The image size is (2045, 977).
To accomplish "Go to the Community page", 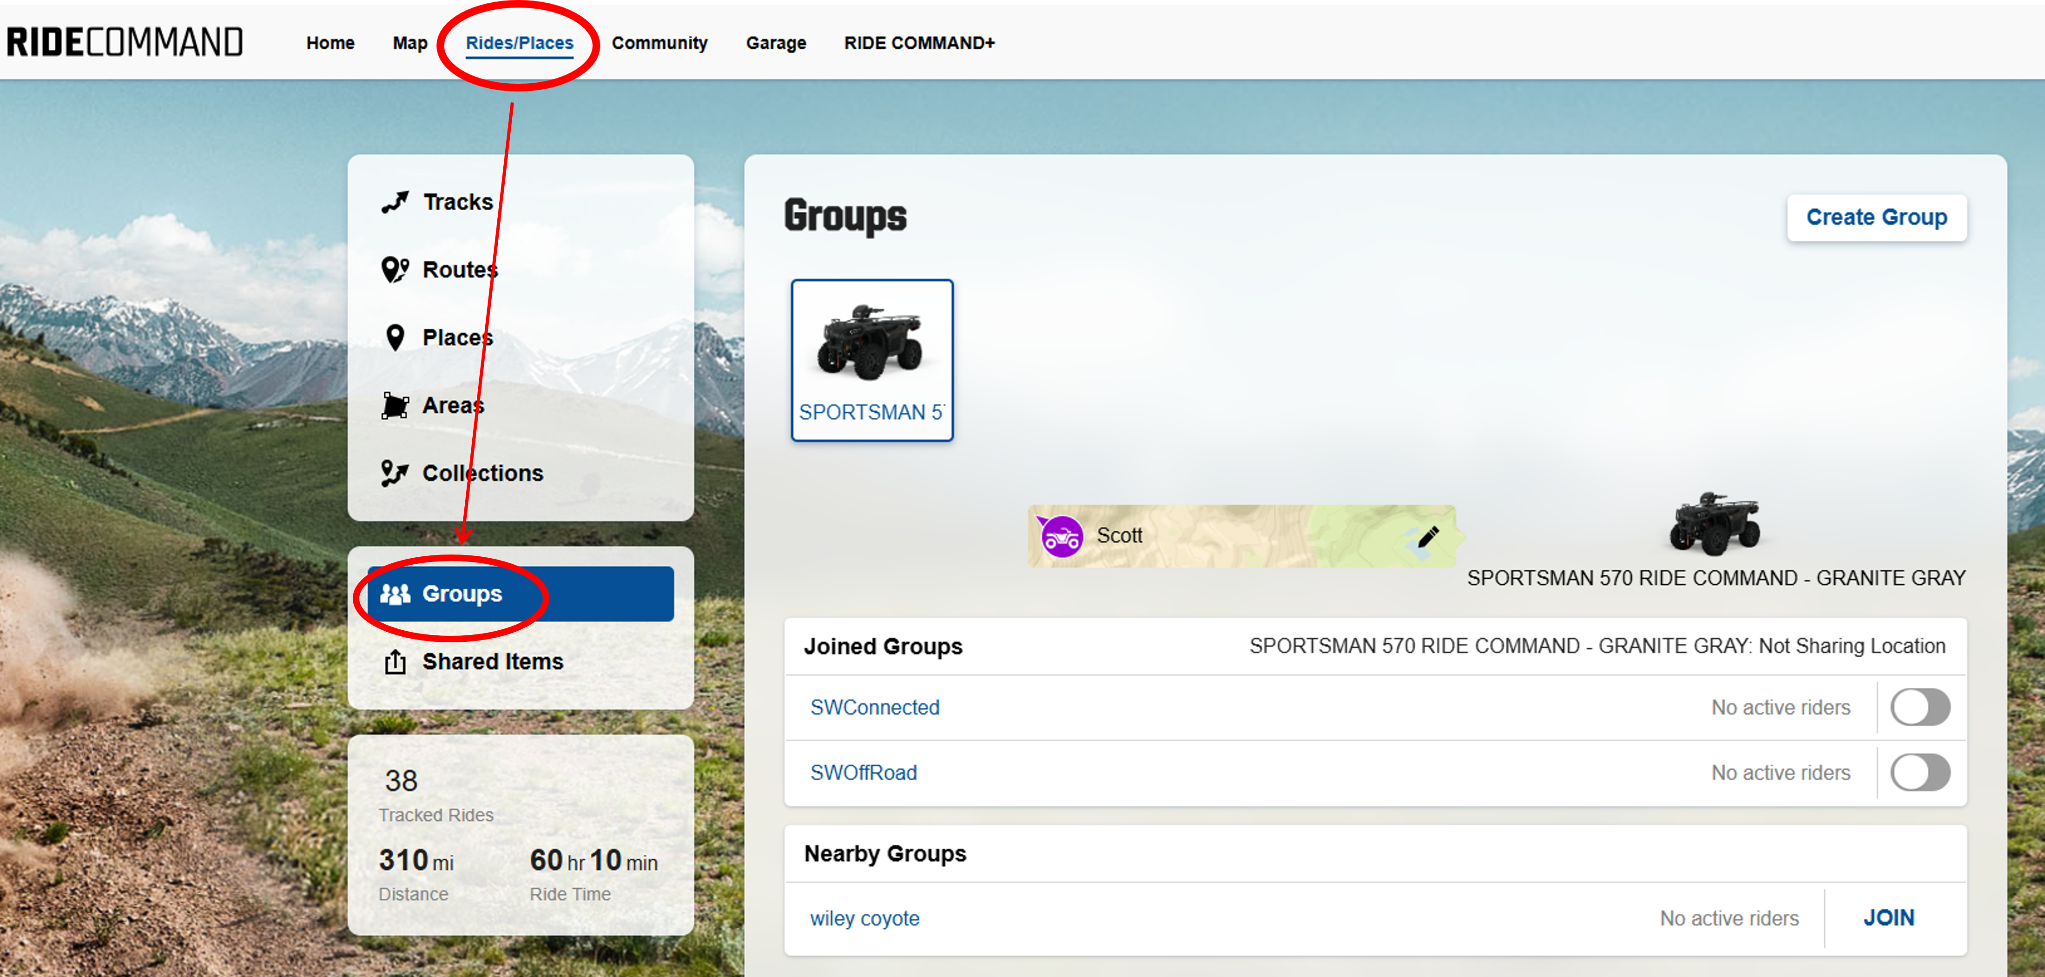I will (659, 43).
